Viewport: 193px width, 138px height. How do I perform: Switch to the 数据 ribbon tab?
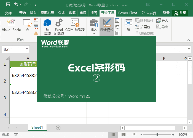click(x=72, y=13)
